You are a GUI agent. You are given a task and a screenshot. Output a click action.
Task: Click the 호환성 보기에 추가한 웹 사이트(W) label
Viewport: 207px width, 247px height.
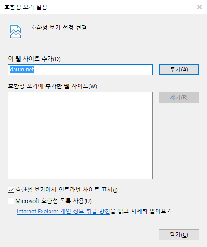point(53,86)
